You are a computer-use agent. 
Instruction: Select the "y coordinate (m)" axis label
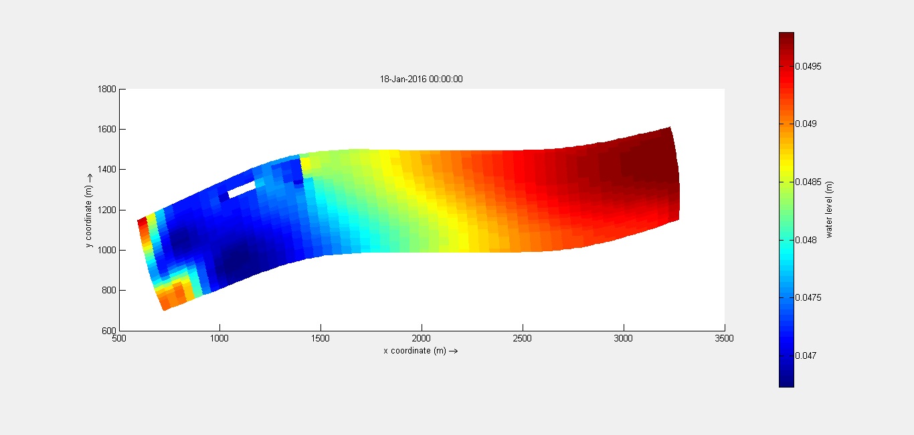pyautogui.click(x=89, y=210)
